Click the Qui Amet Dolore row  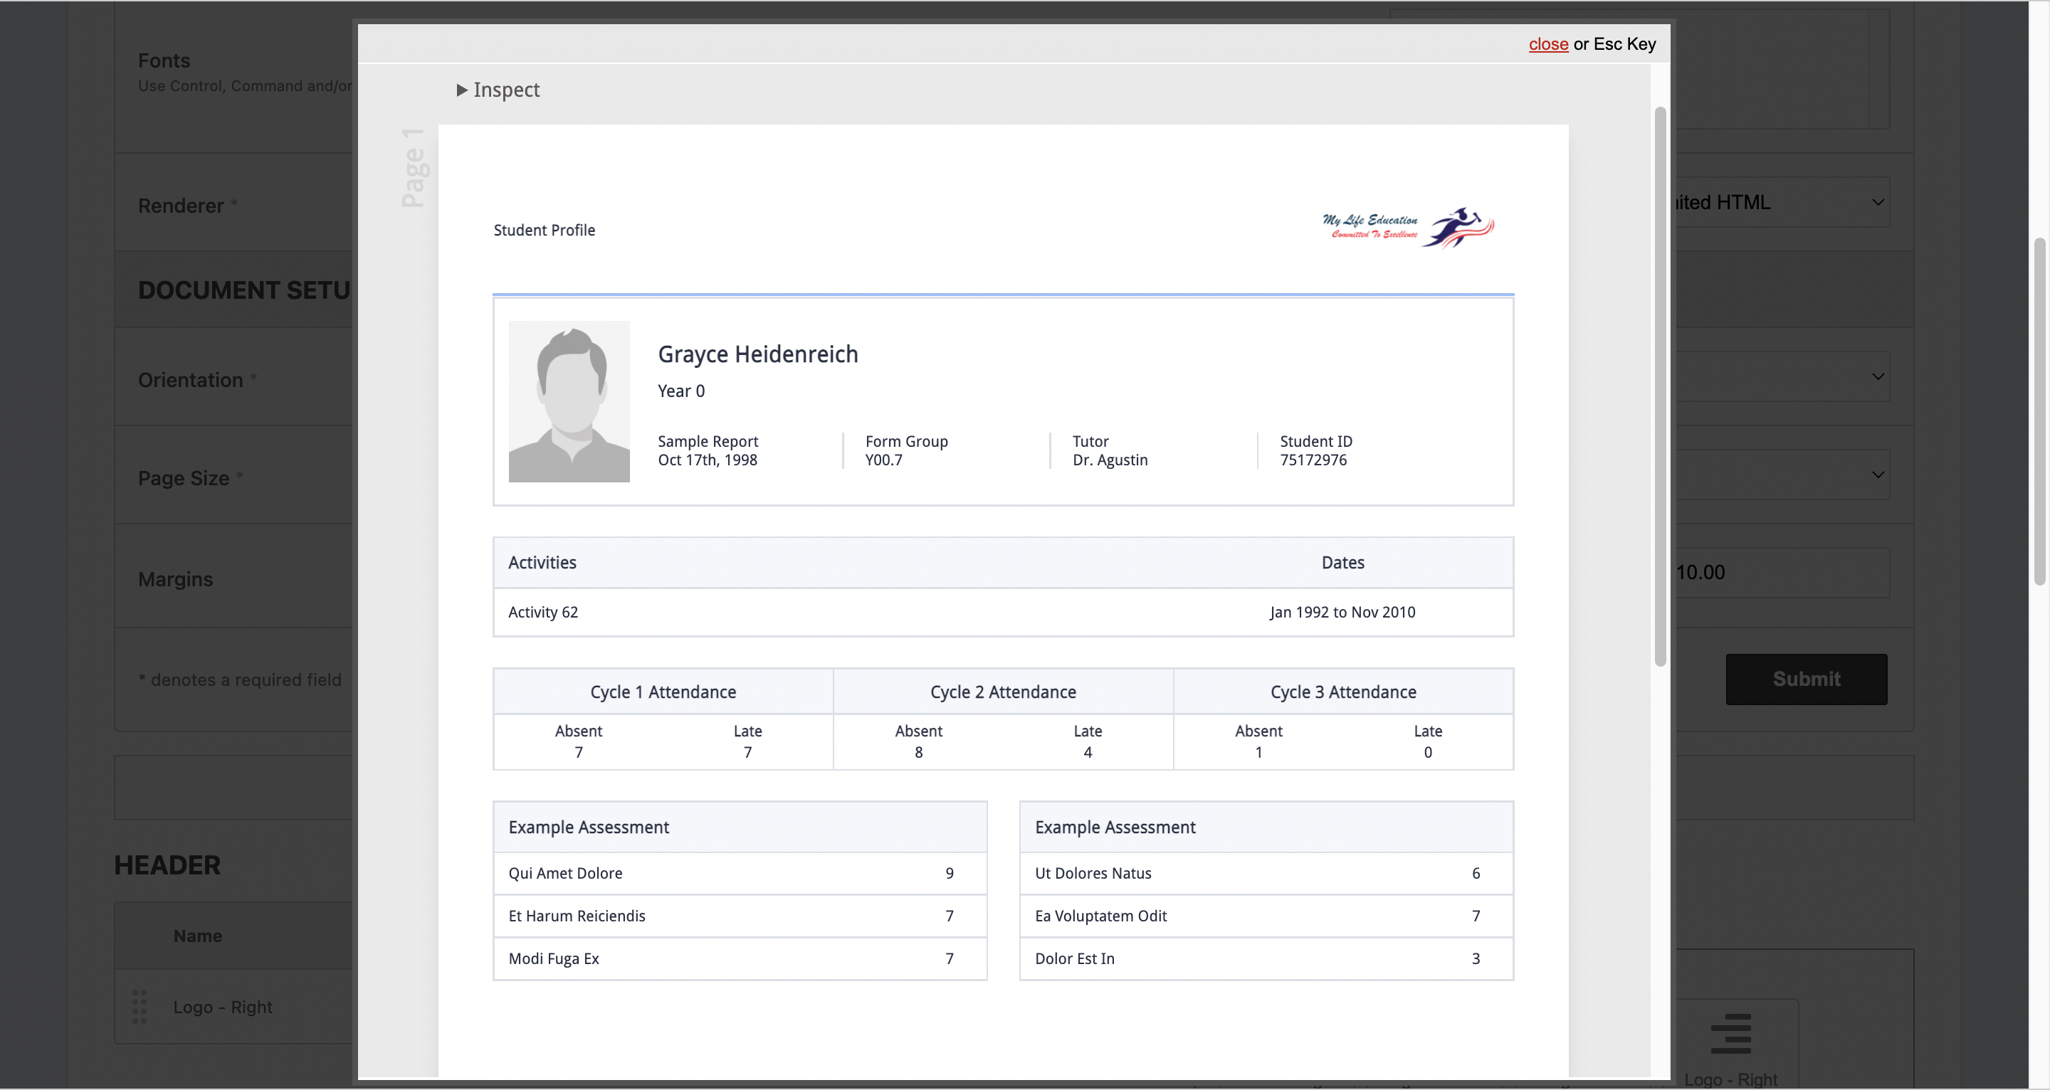740,874
